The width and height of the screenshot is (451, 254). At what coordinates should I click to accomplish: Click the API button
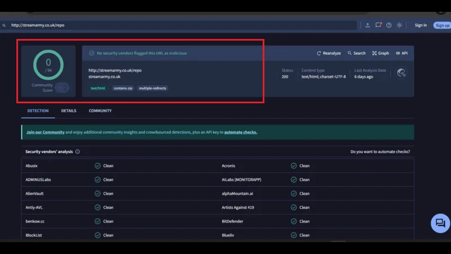coord(402,53)
